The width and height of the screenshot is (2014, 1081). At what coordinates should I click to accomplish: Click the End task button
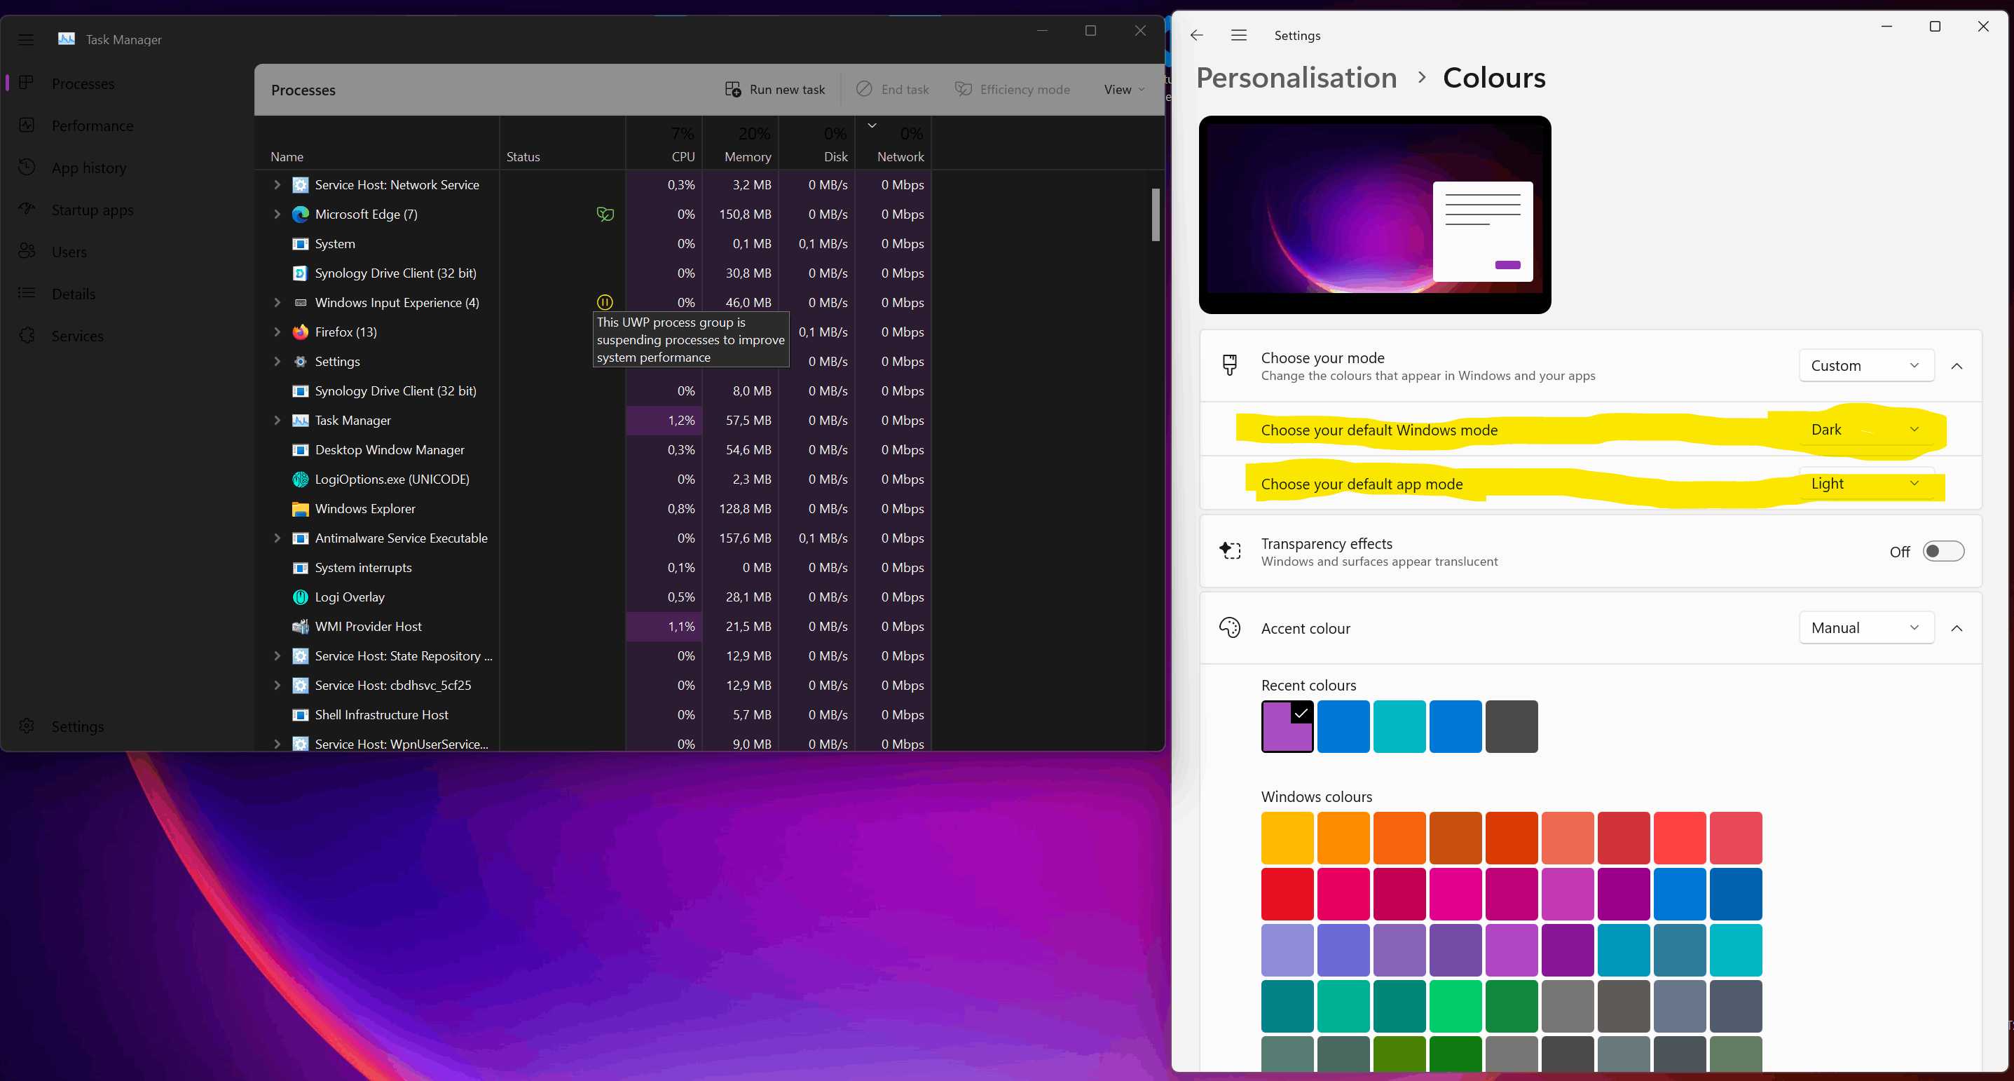892,89
